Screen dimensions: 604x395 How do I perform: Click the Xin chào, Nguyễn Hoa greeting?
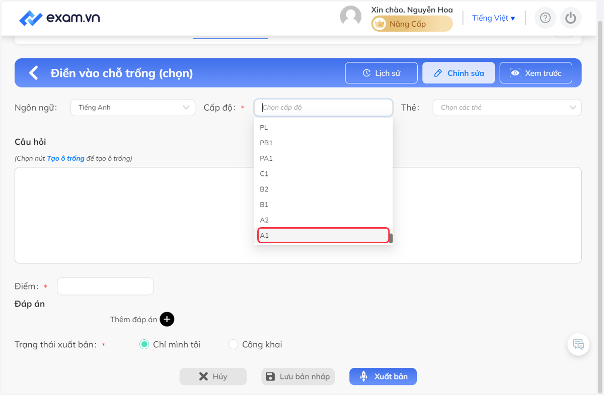[x=412, y=10]
